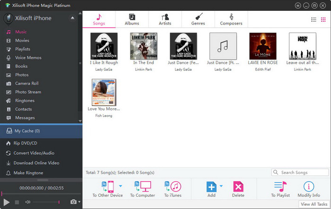Adjust the player volume slider
This screenshot has height=209, width=331.
(x=46, y=202)
